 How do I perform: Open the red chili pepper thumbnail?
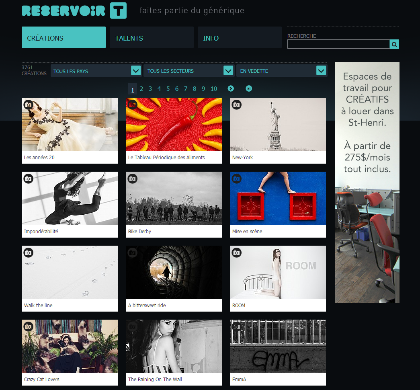(174, 124)
